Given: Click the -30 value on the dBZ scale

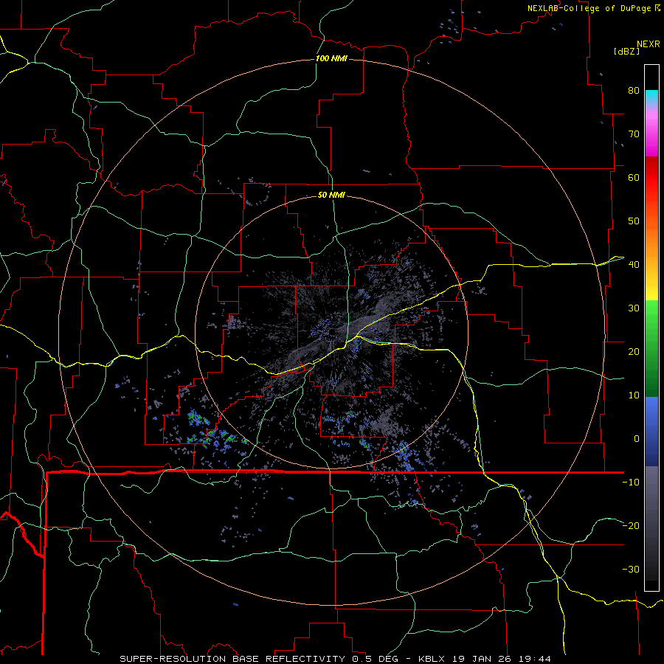Looking at the screenshot, I should [x=631, y=569].
